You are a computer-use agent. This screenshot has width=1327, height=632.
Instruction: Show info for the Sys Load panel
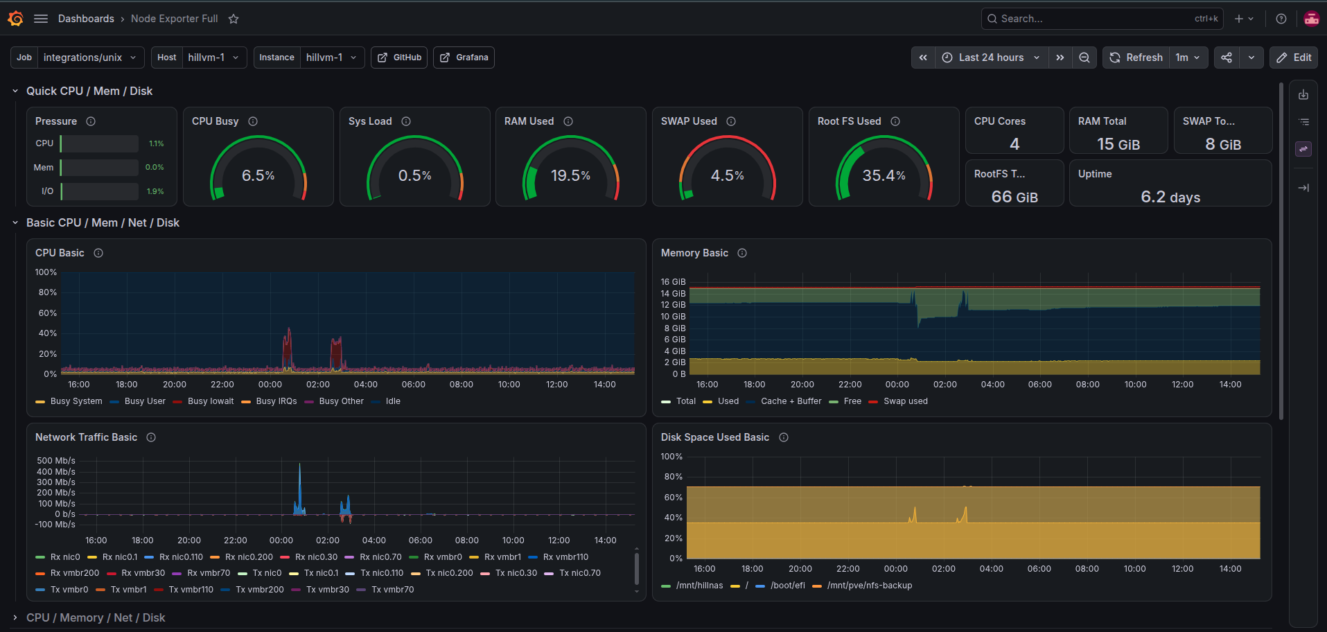406,121
